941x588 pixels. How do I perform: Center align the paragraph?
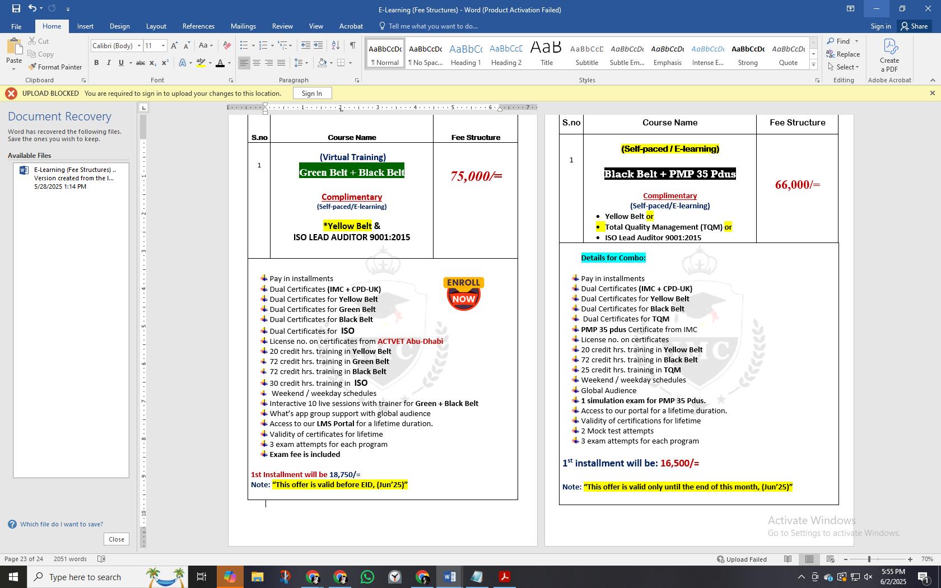pyautogui.click(x=257, y=63)
